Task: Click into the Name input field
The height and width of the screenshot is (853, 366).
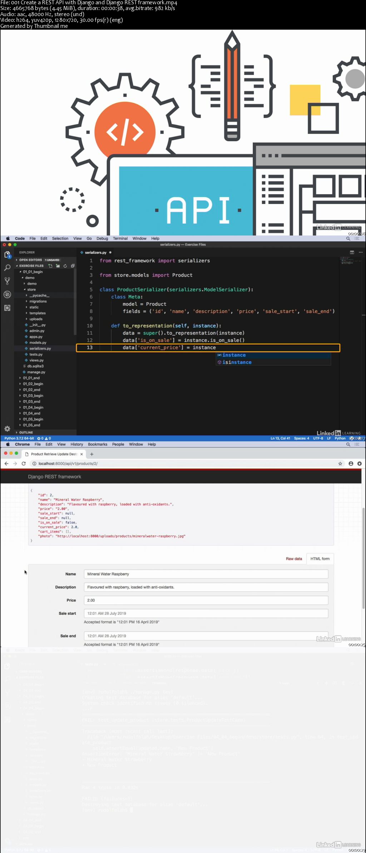Action: [x=206, y=574]
